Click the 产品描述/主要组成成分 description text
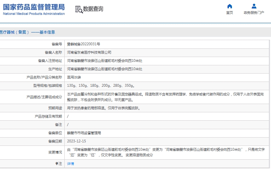Viewport: 271px width, 169px height. click(x=165, y=97)
